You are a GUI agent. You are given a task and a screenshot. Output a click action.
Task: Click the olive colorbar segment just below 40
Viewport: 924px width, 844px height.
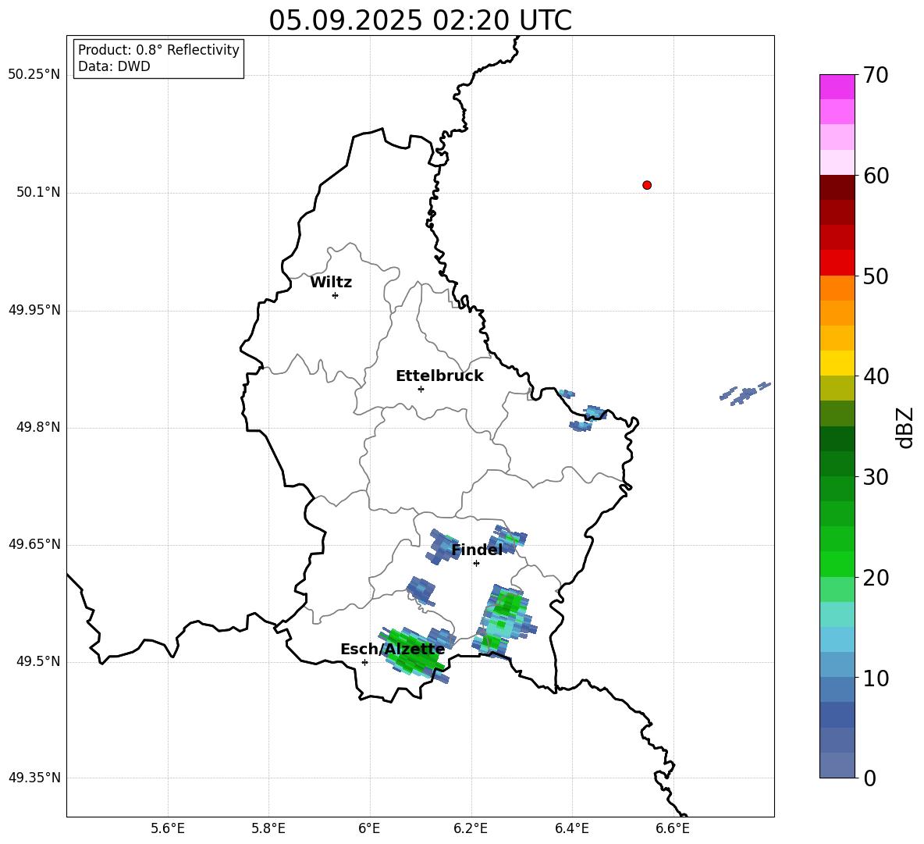tap(837, 388)
